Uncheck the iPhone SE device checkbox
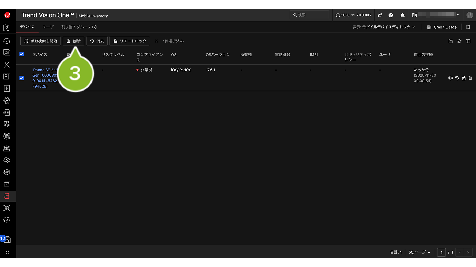The width and height of the screenshot is (476, 267). (22, 78)
